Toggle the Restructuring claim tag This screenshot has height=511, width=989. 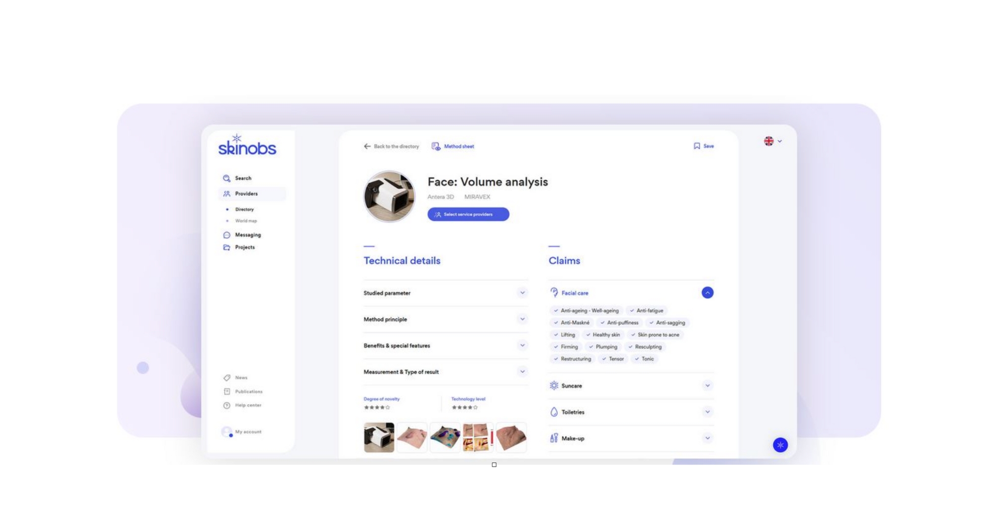[572, 359]
